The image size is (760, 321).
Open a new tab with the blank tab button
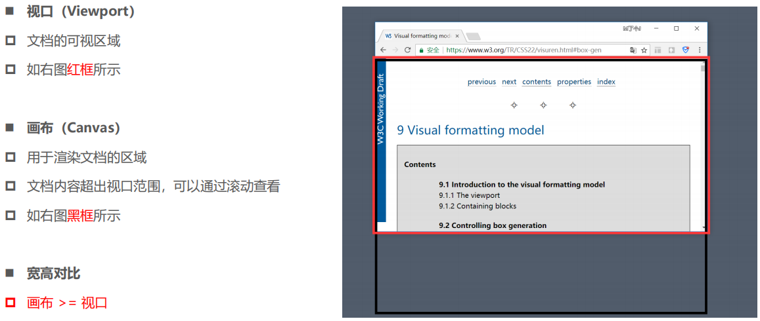pyautogui.click(x=473, y=36)
